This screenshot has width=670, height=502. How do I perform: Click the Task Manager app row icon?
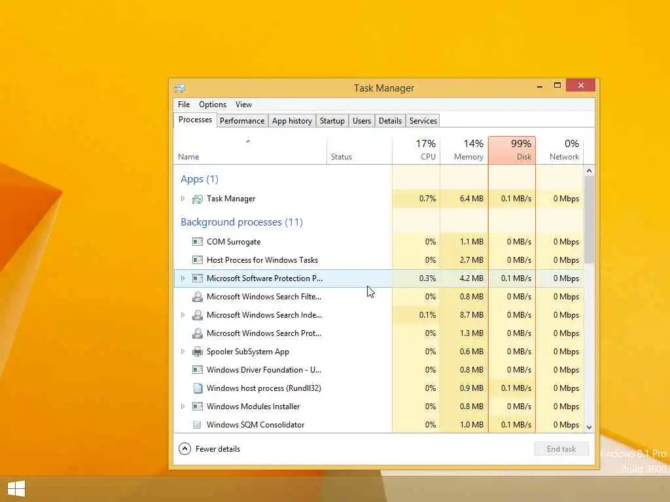(197, 199)
